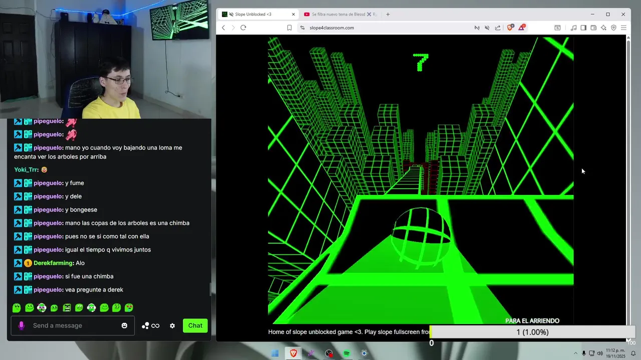Click the 'PARA EL ARRIENDO' label

(532, 321)
